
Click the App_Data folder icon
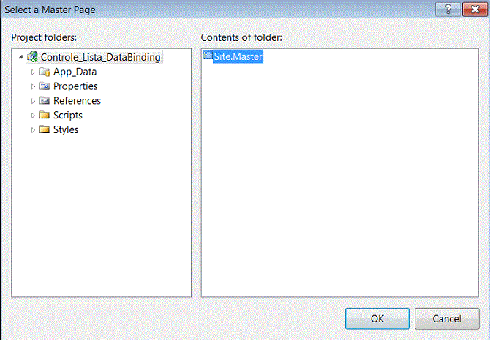[45, 72]
